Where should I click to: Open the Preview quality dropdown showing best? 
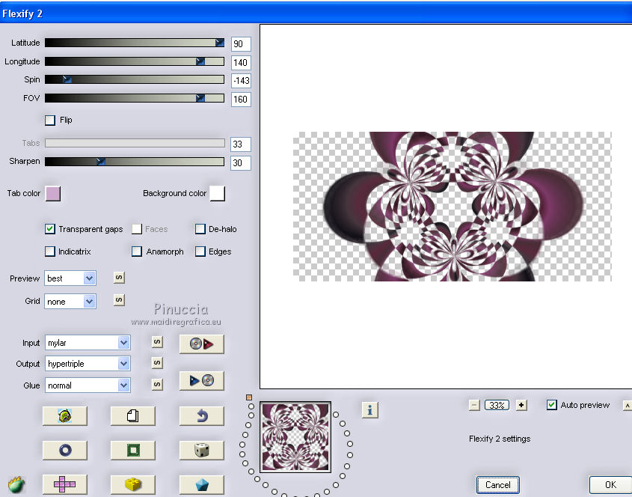tap(70, 278)
